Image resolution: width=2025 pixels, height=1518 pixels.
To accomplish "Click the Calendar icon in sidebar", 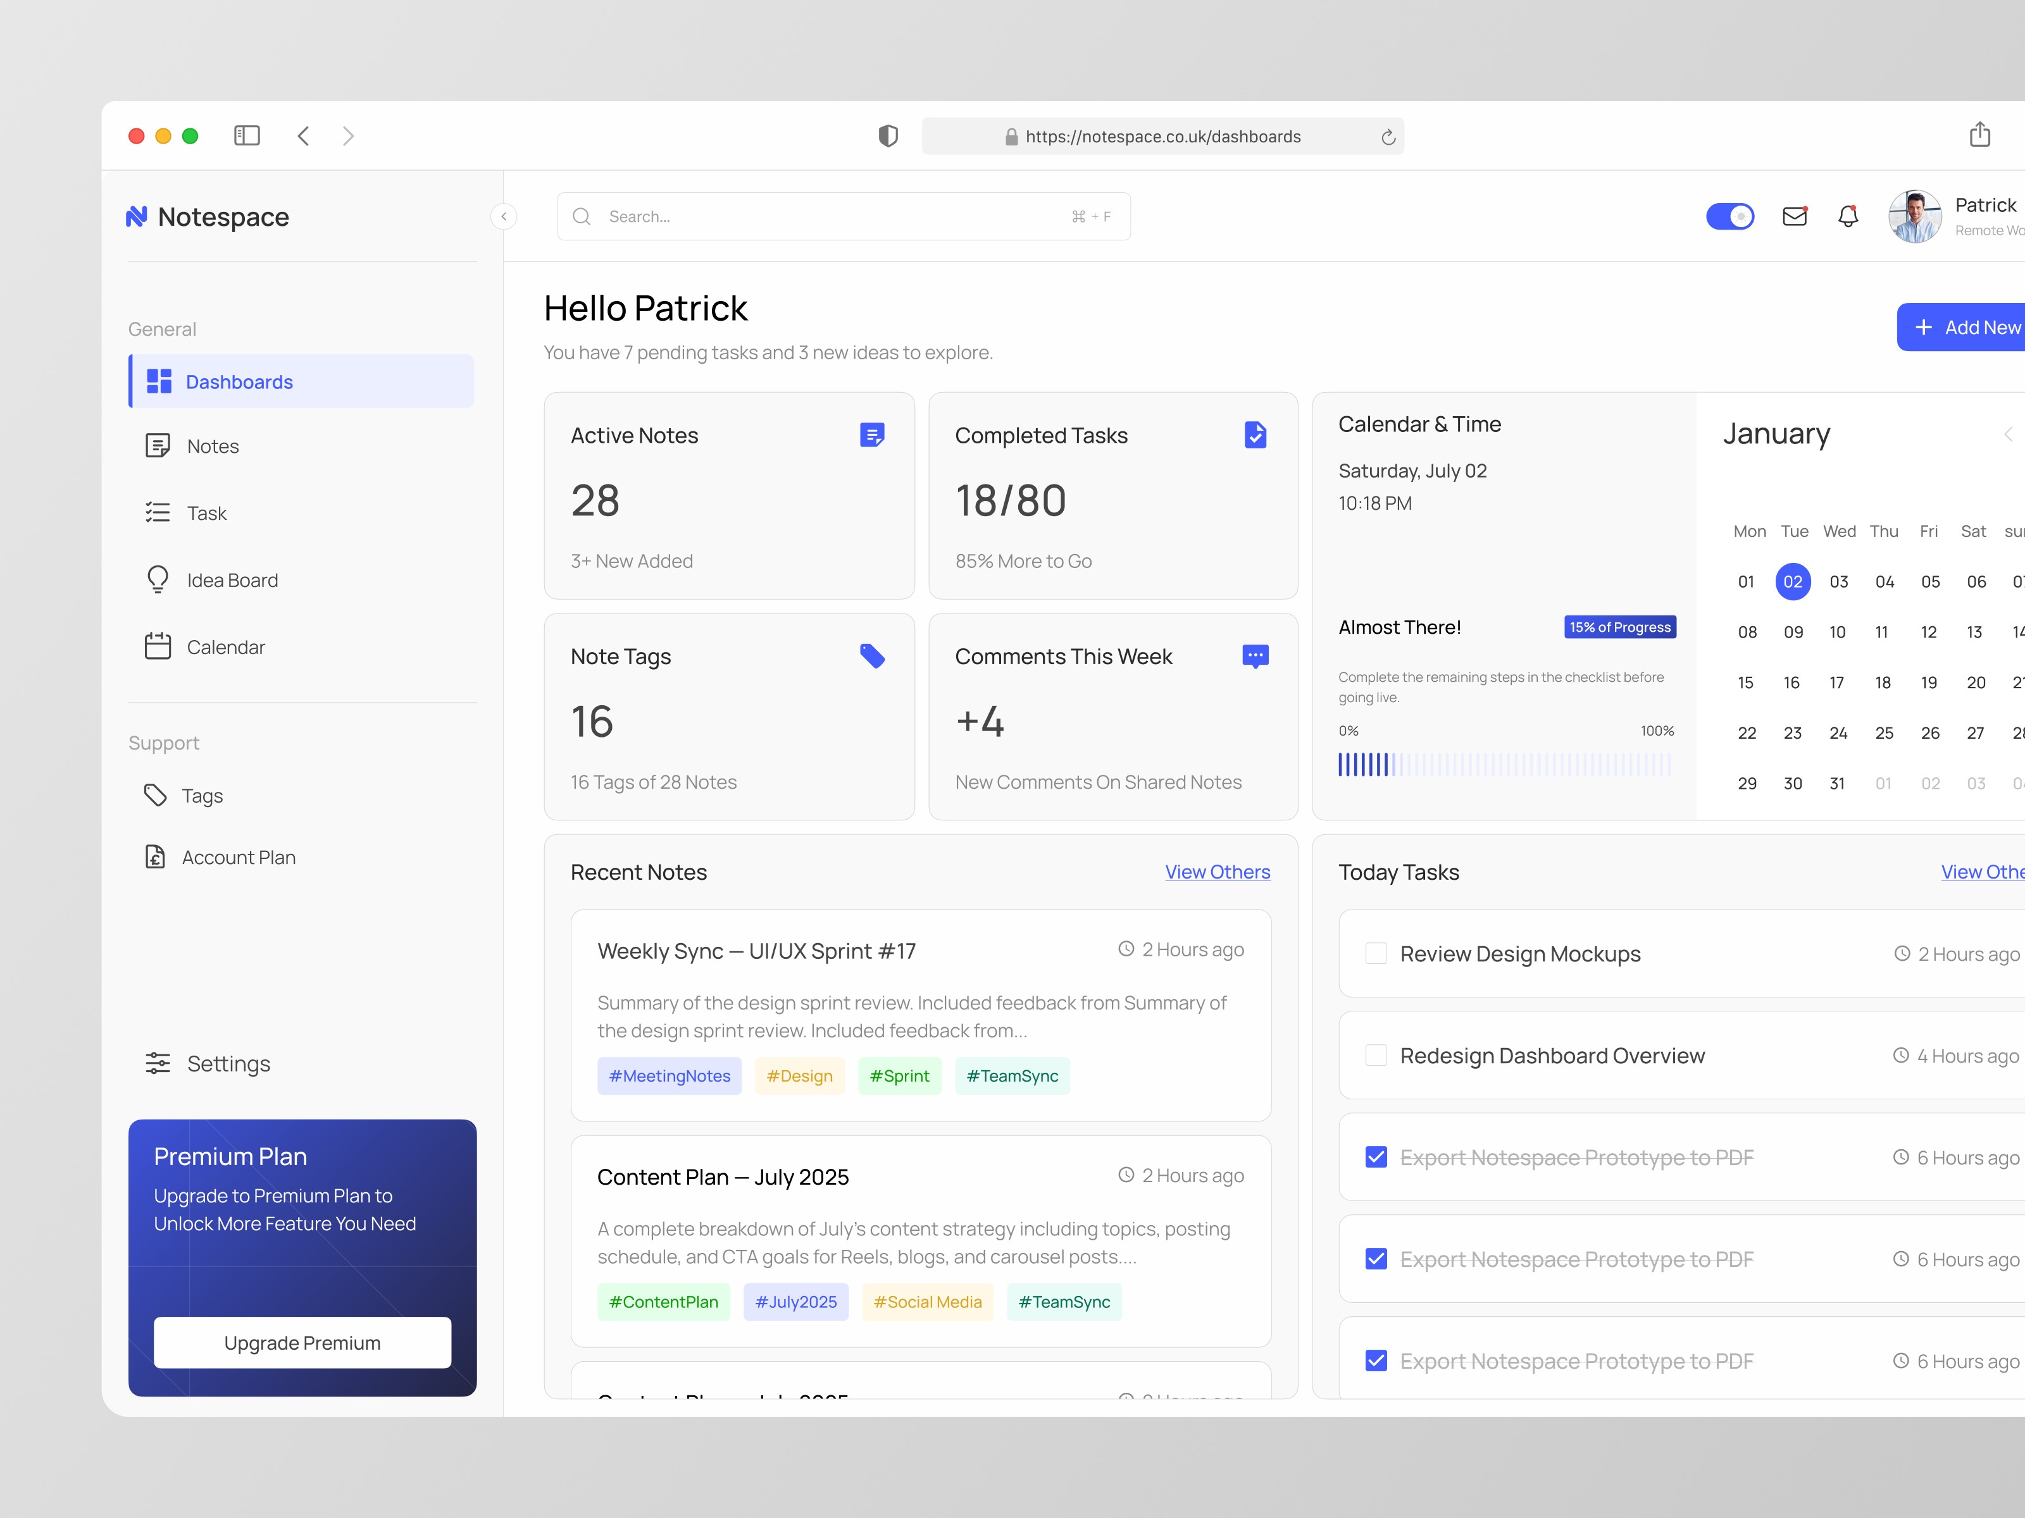I will coord(159,646).
